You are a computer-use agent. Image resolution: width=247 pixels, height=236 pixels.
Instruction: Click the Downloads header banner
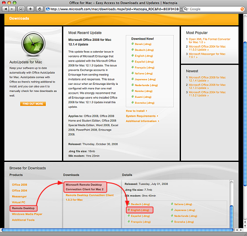coord(121,19)
